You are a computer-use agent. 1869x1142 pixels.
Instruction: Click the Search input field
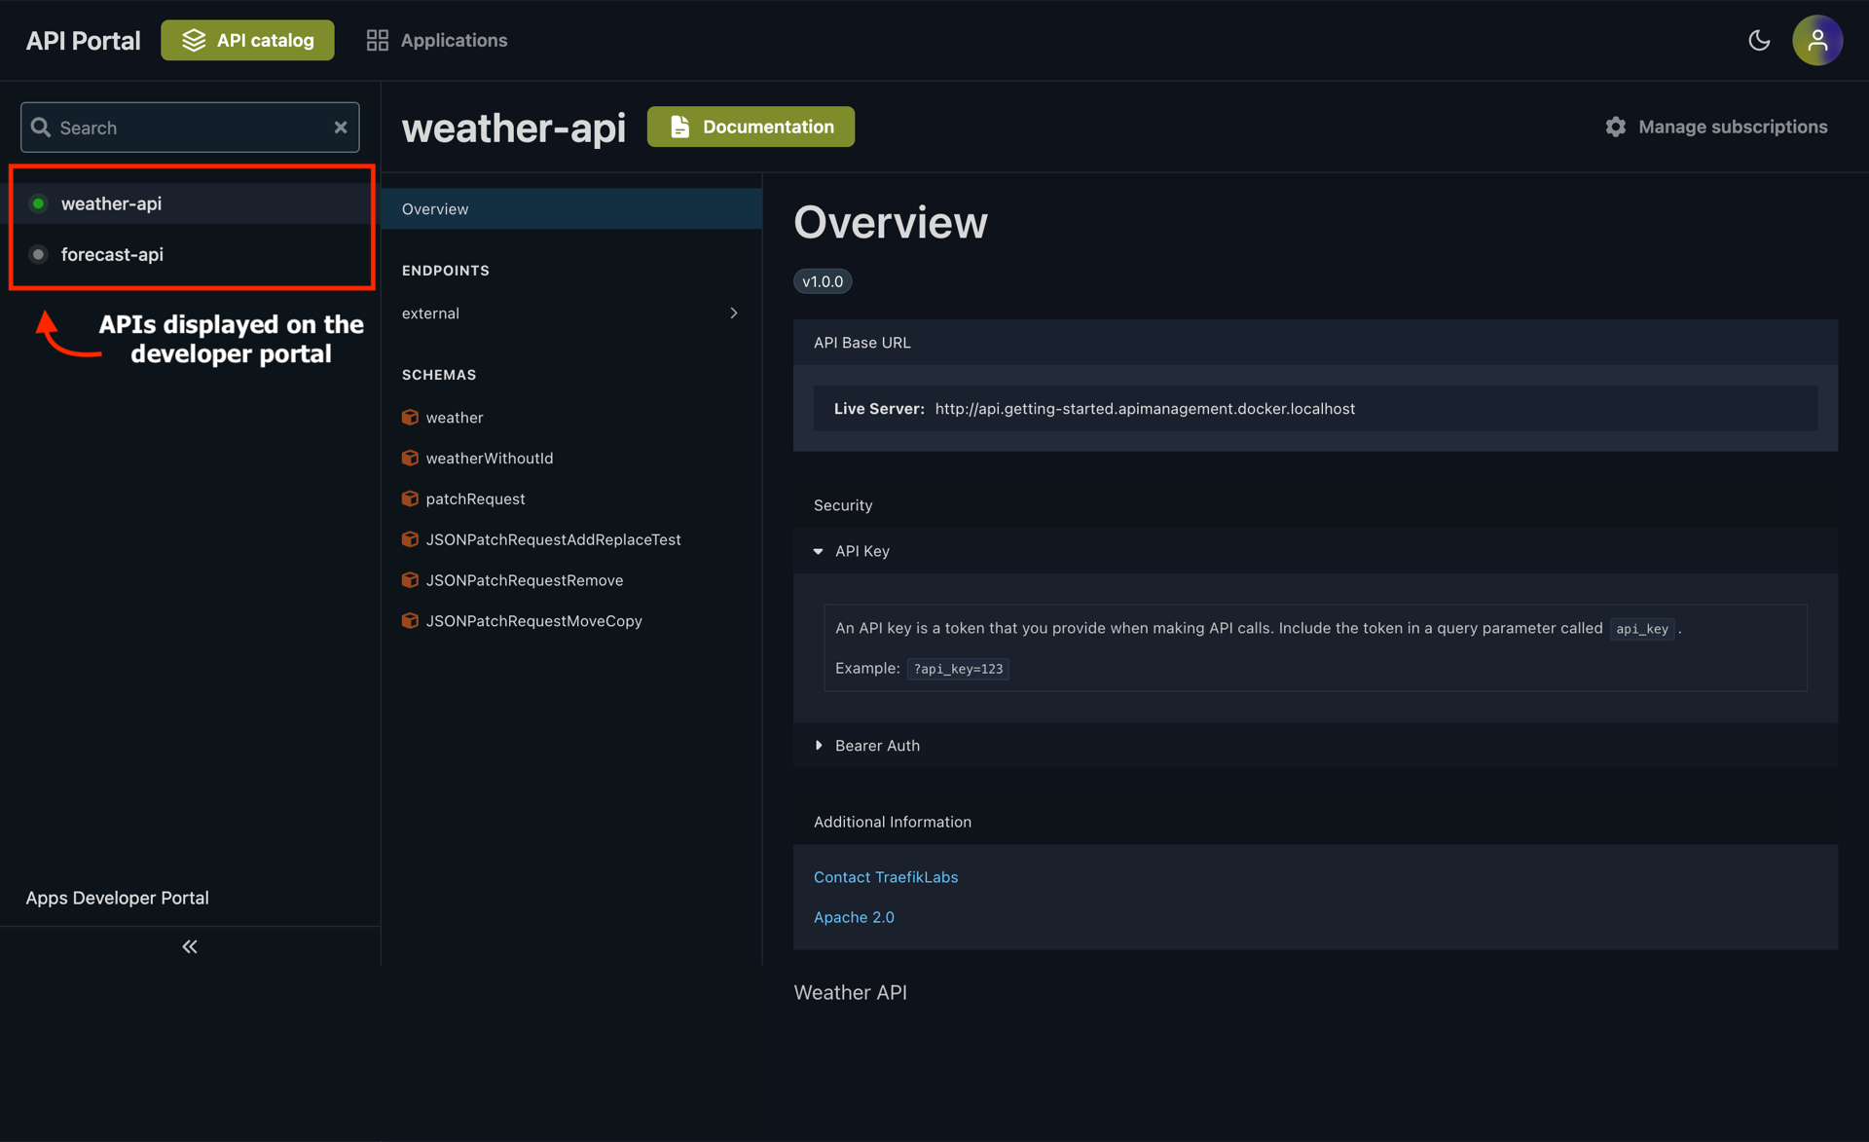pyautogui.click(x=190, y=128)
